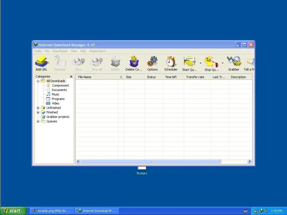Click the Internet Download Manager taskbar button

[97, 211]
